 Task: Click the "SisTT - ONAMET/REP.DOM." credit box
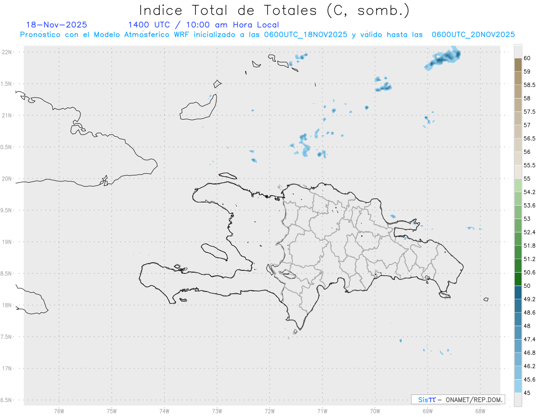(x=458, y=399)
